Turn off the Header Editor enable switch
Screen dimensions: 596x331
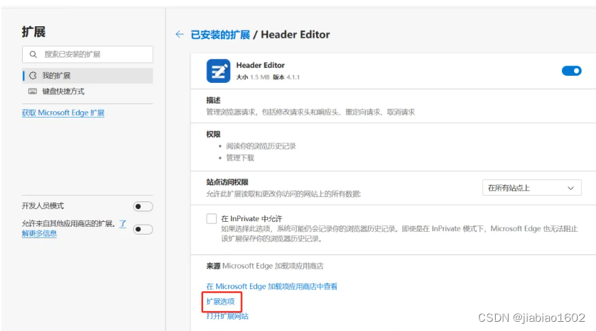[571, 71]
